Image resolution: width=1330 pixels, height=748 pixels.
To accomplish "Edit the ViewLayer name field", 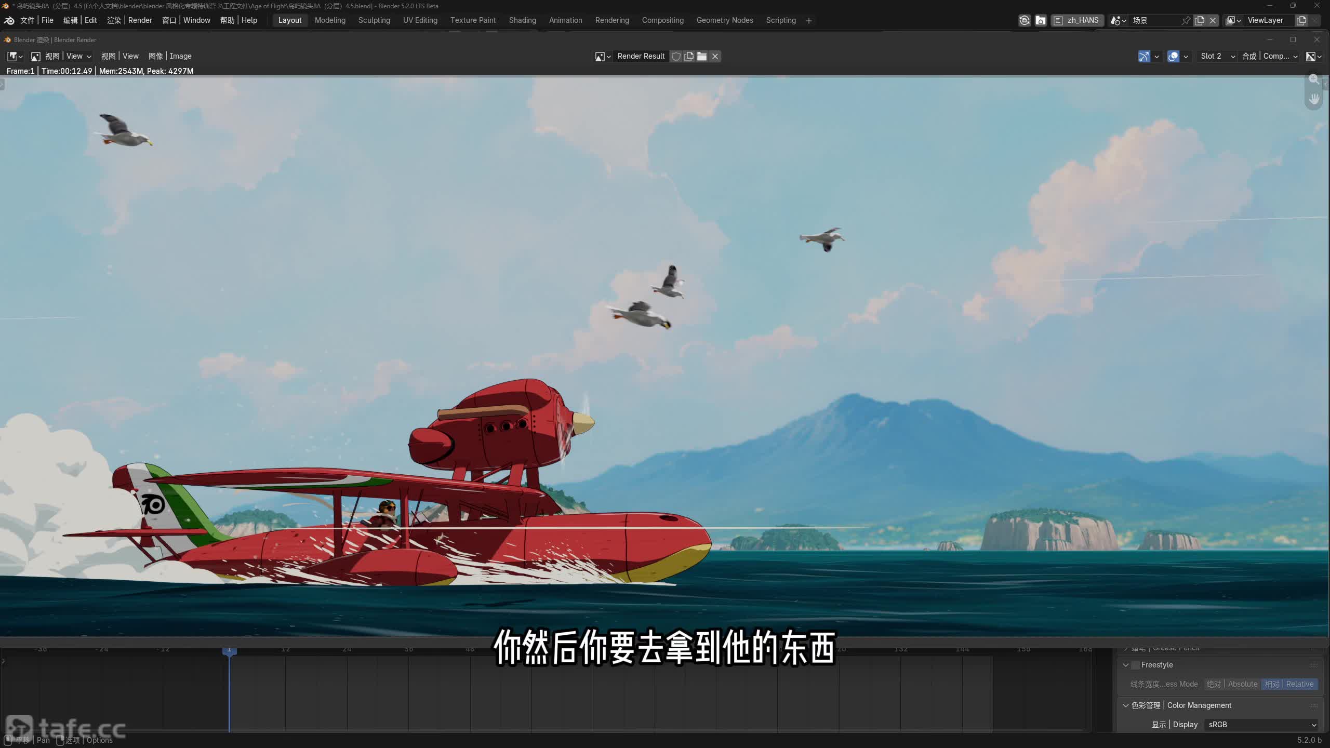I will (x=1270, y=20).
